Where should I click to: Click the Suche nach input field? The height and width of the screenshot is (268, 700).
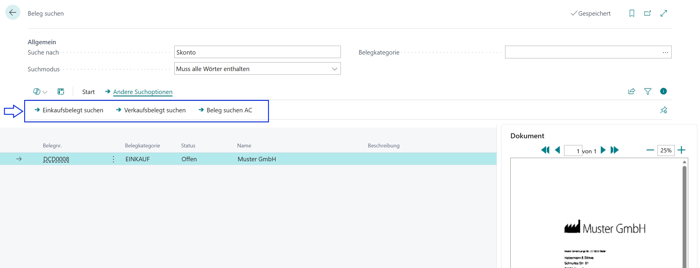tap(257, 52)
